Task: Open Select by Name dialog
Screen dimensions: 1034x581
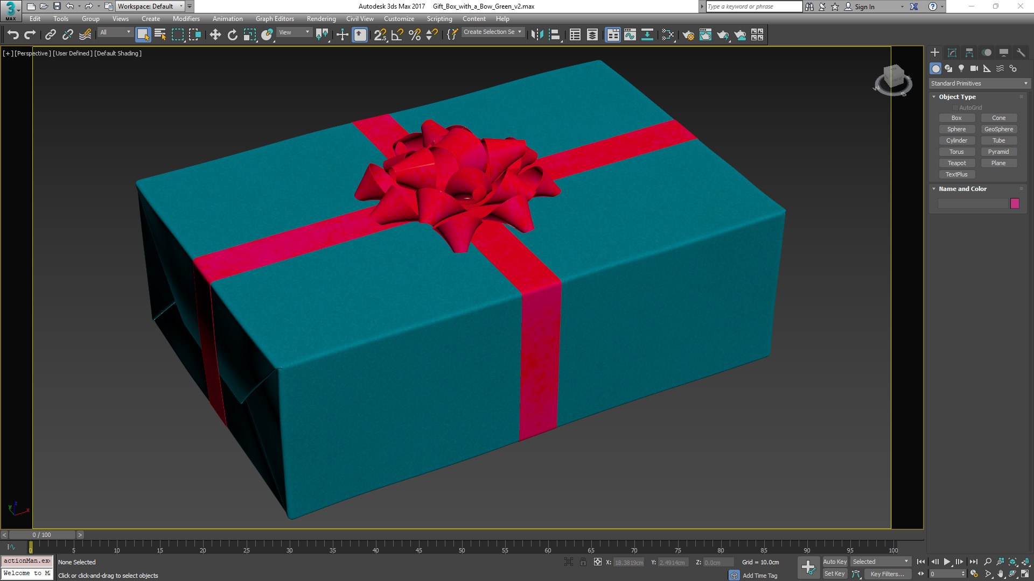Action: pyautogui.click(x=160, y=35)
